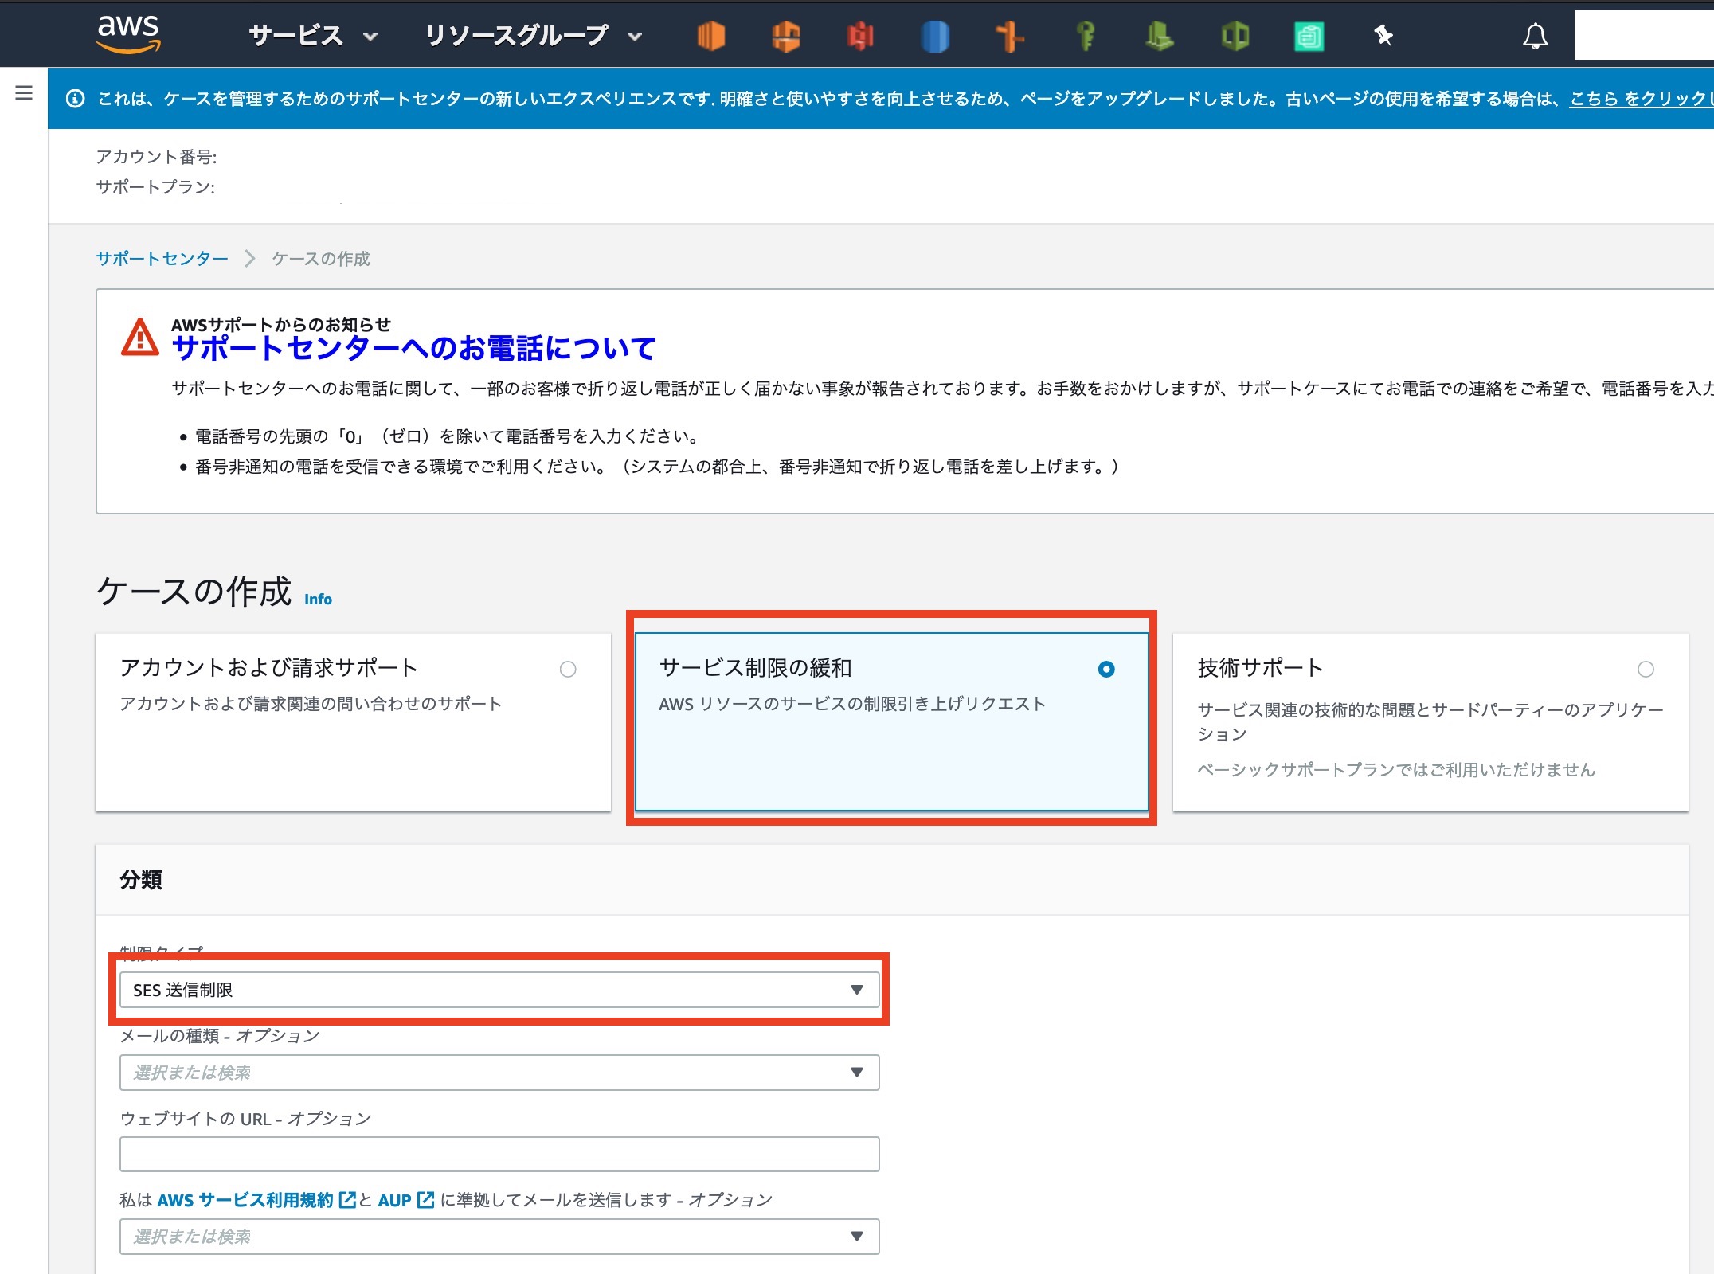
Task: Open the blue RDS shortcut icon
Action: click(x=934, y=36)
